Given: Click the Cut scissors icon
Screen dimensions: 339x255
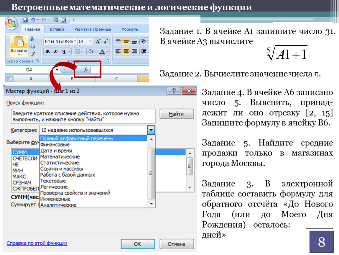Looking at the screenshot, I should [32, 39].
